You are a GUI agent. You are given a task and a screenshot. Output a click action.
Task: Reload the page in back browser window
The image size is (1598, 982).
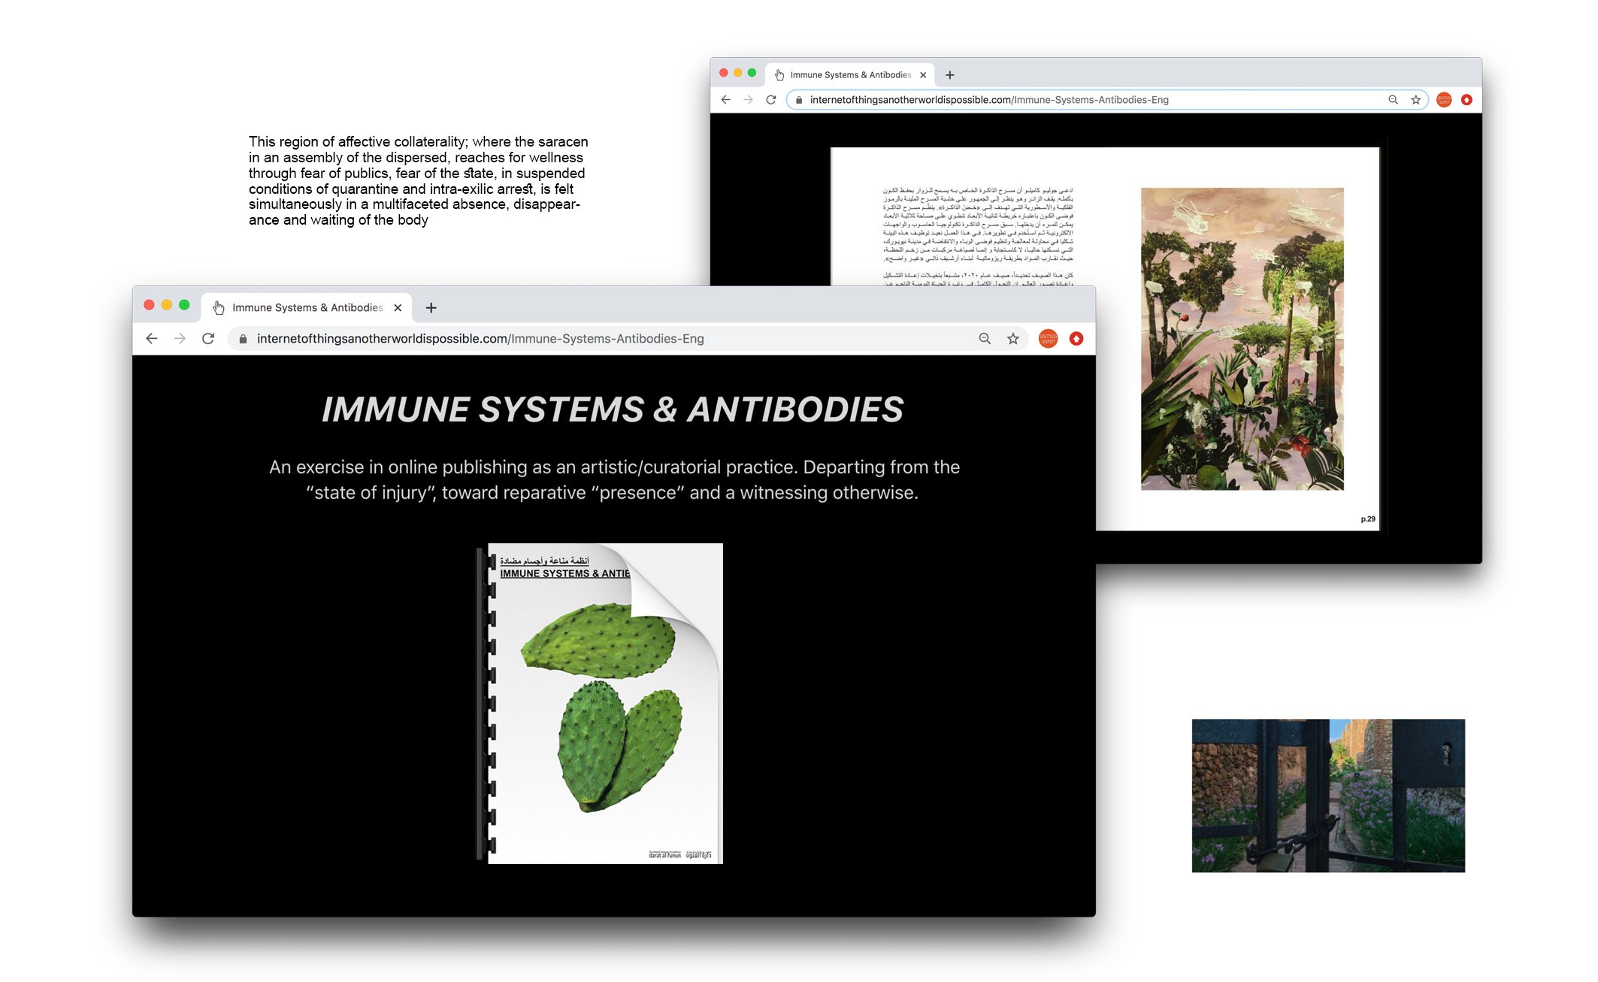click(x=771, y=100)
